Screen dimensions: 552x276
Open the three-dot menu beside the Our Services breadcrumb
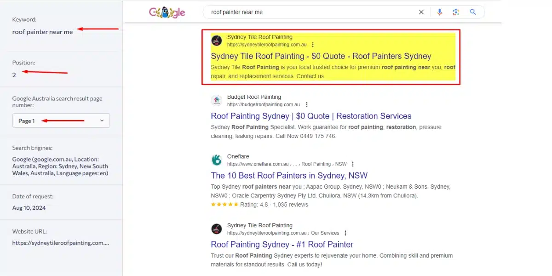click(345, 233)
